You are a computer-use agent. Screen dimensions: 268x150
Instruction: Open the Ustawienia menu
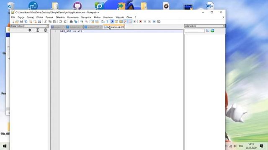click(x=73, y=17)
